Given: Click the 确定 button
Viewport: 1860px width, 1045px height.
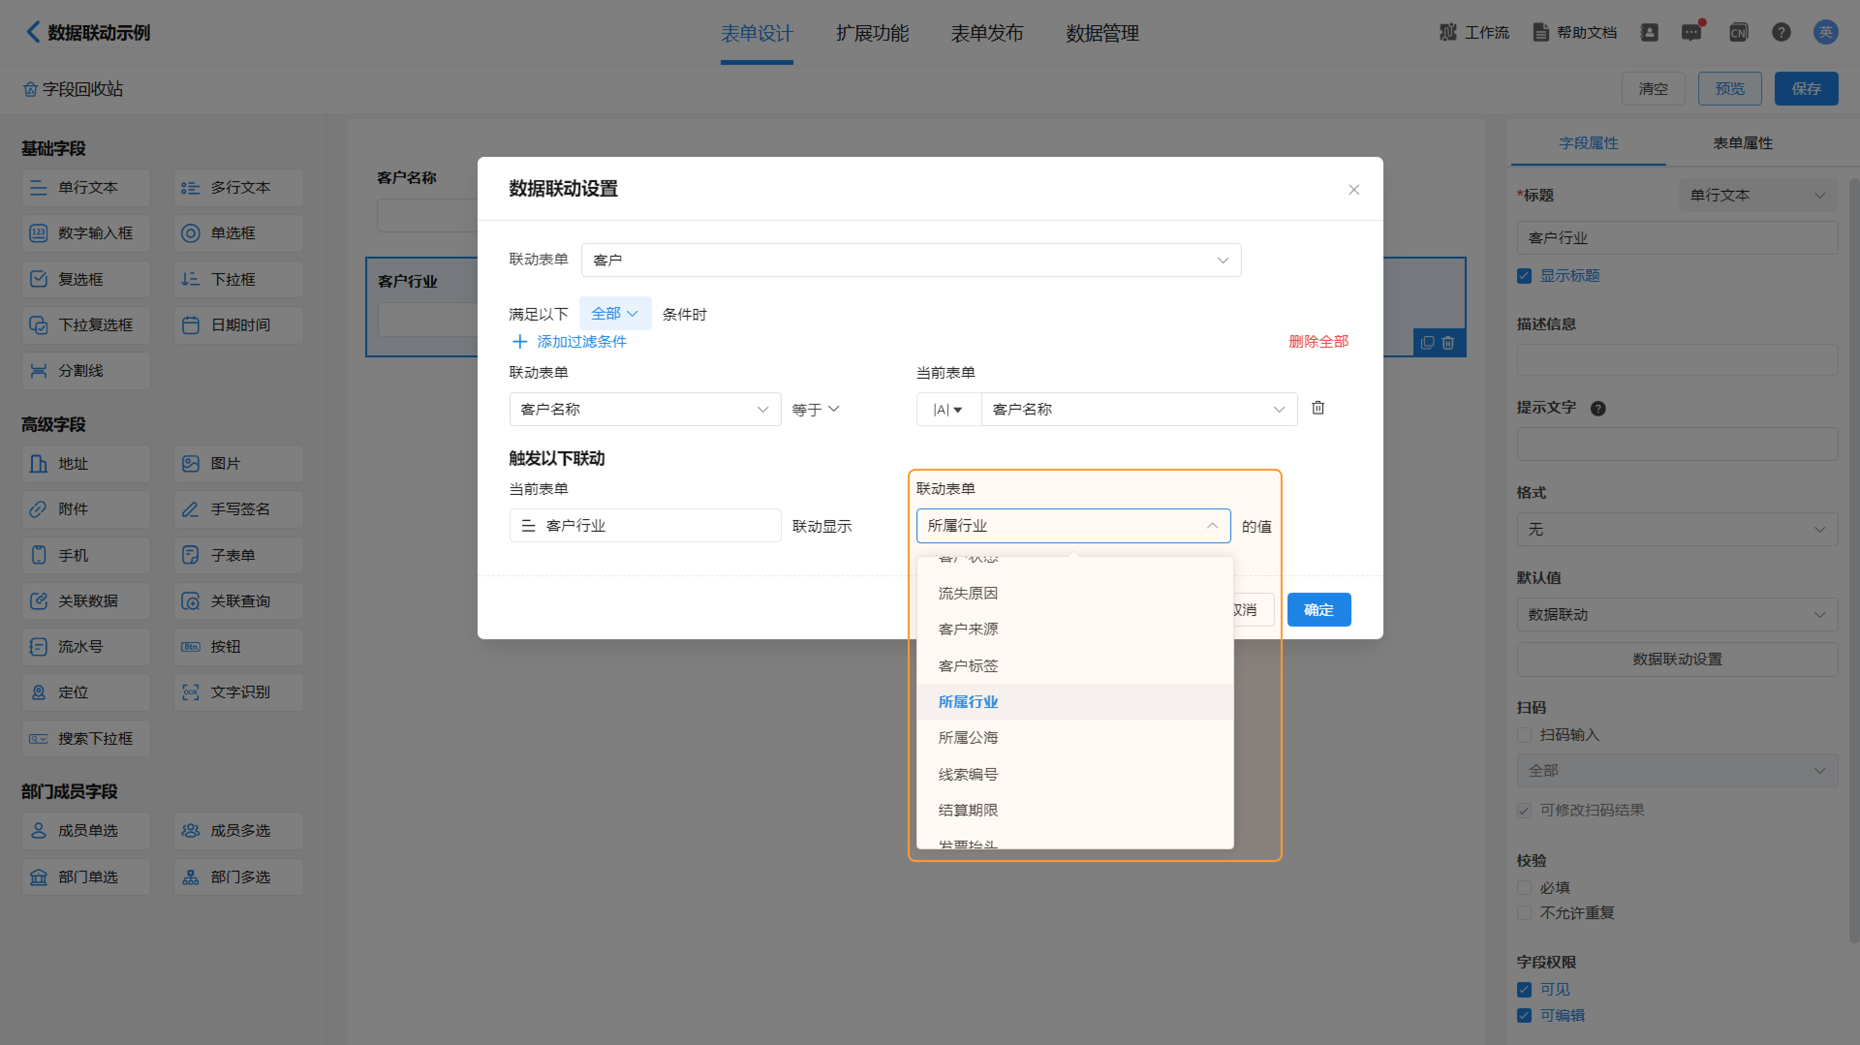Looking at the screenshot, I should point(1318,609).
